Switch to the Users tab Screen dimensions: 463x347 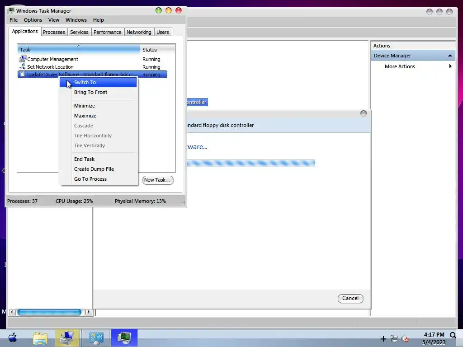click(x=163, y=32)
